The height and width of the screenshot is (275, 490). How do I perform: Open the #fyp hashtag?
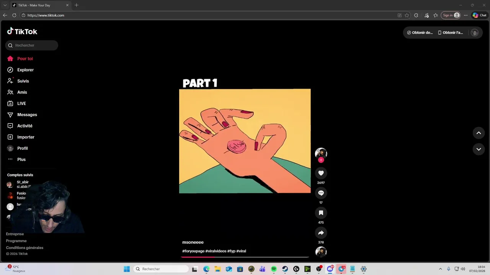(x=231, y=251)
